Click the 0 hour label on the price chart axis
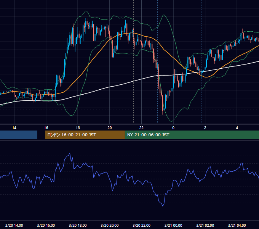Viewport: 259px width, 229px height. click(x=173, y=128)
